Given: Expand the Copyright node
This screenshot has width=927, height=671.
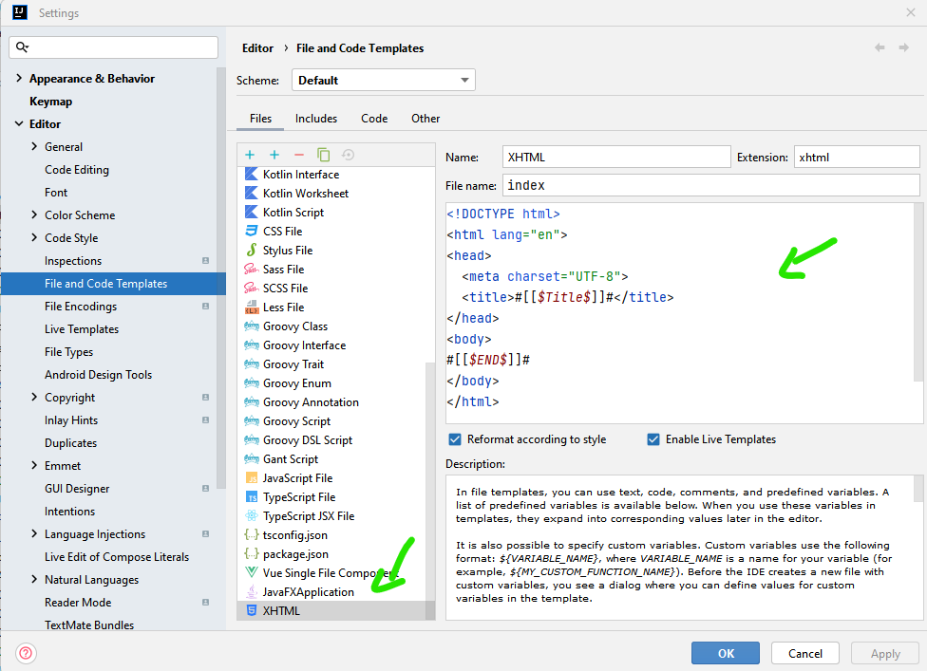Looking at the screenshot, I should click(33, 397).
